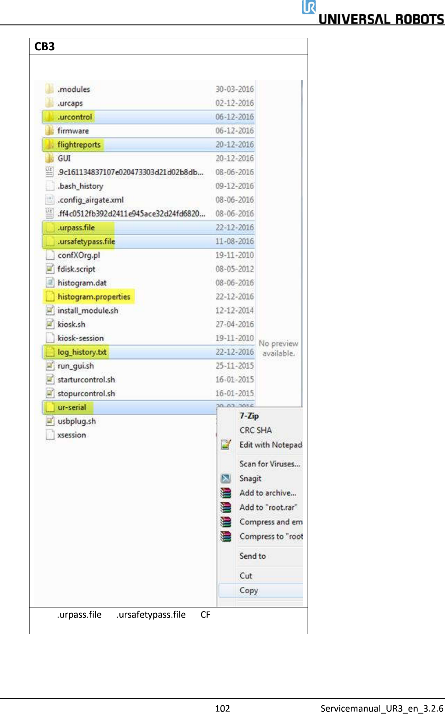Viewport: 445px width, 714px height.
Task: Click the run_gui.sh file icon
Action: pos(50,366)
